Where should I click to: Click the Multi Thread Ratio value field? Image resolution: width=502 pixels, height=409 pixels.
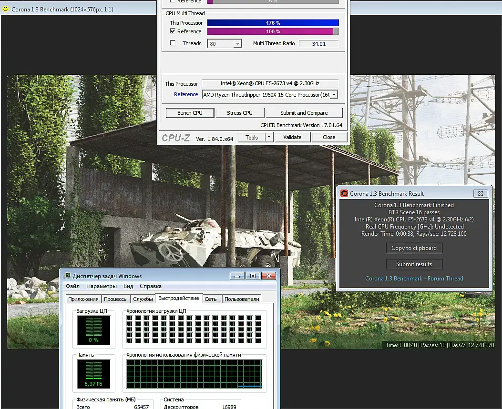point(318,44)
